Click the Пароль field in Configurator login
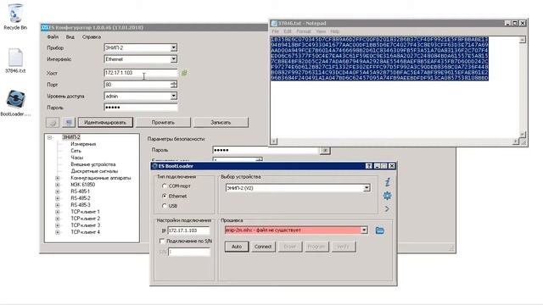This screenshot has width=543, height=305. point(141,108)
